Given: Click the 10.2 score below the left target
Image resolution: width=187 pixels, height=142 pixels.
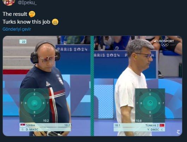Looking at the screenshot, I should 46,121.
